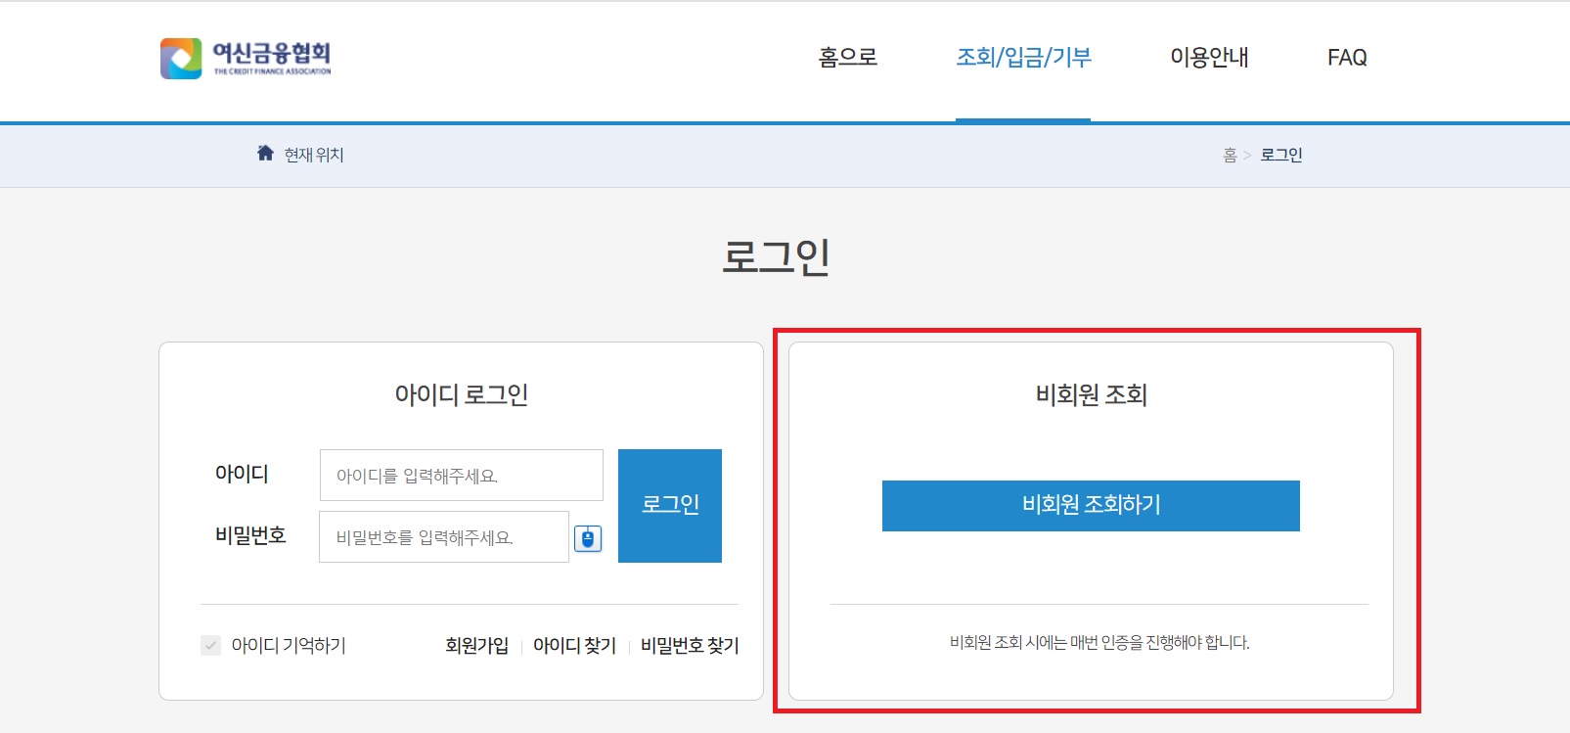Image resolution: width=1570 pixels, height=733 pixels.
Task: Toggle the 아이디 기억하기 checkbox
Action: pos(210,645)
